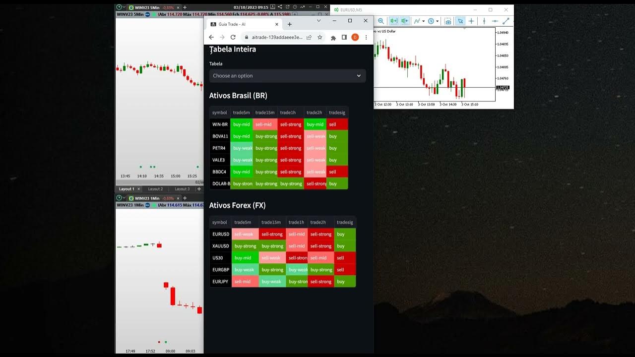
Task: Click the video screen icon beside date
Action: pos(273,7)
